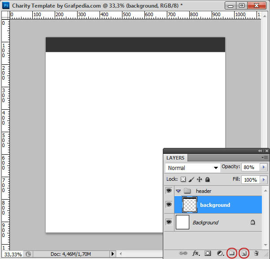
Task: Create a new fill or adjustment layer
Action: click(220, 253)
